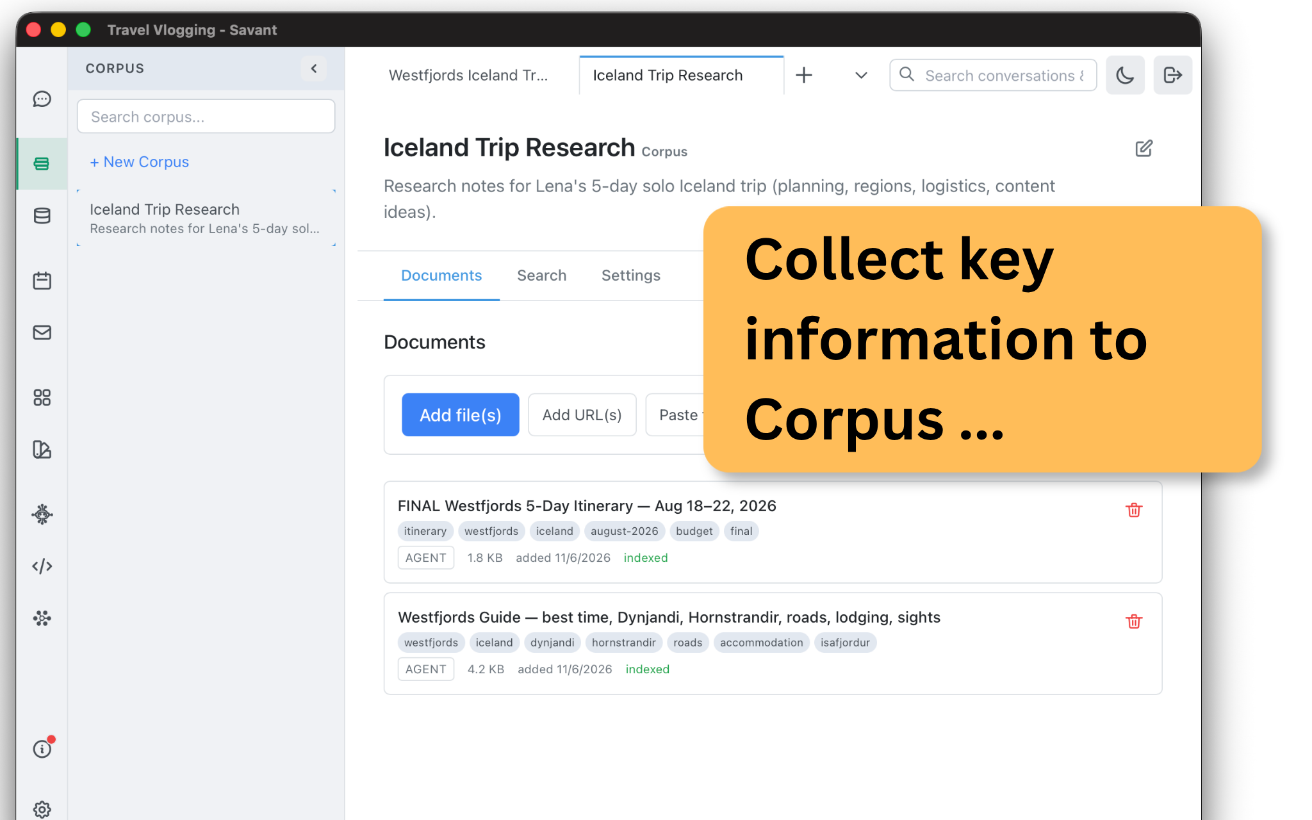Viewport: 1312px width, 820px height.
Task: Click the hornstrandir tag
Action: click(x=623, y=643)
